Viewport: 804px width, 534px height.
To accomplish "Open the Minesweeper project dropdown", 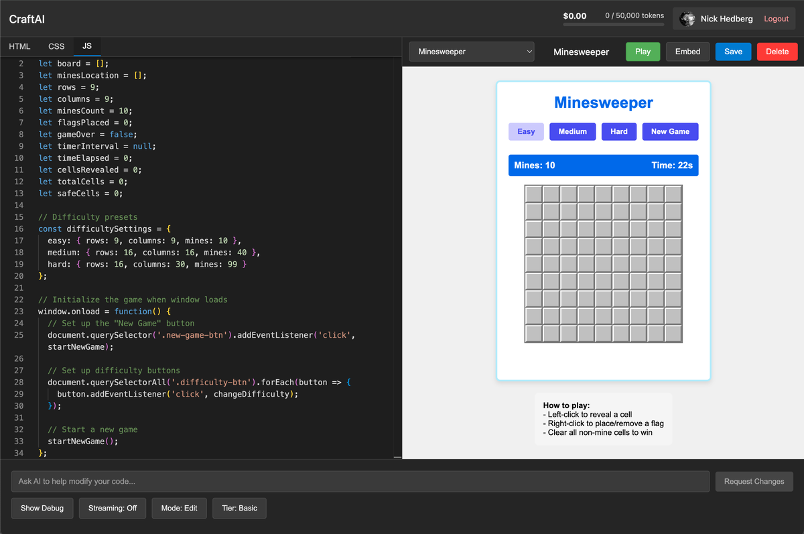I will point(472,52).
